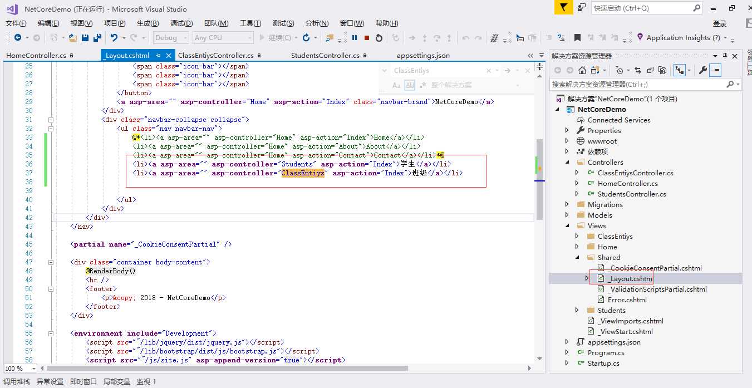The image size is (752, 388).
Task: Toggle Match Case option in find box
Action: (x=396, y=85)
